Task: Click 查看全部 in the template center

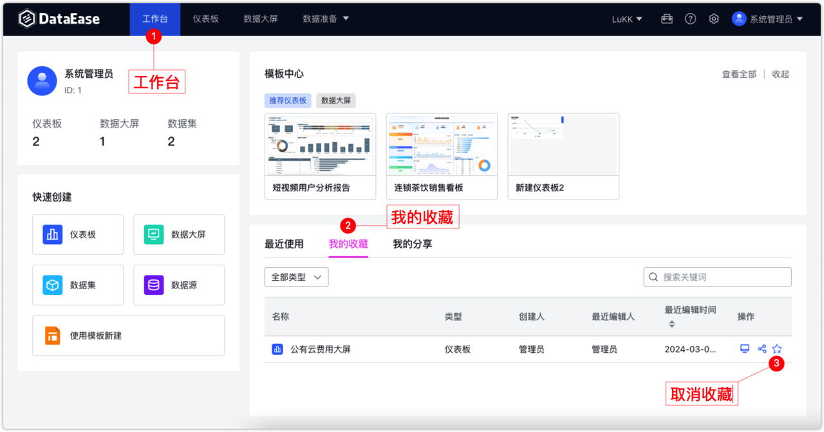Action: click(738, 74)
